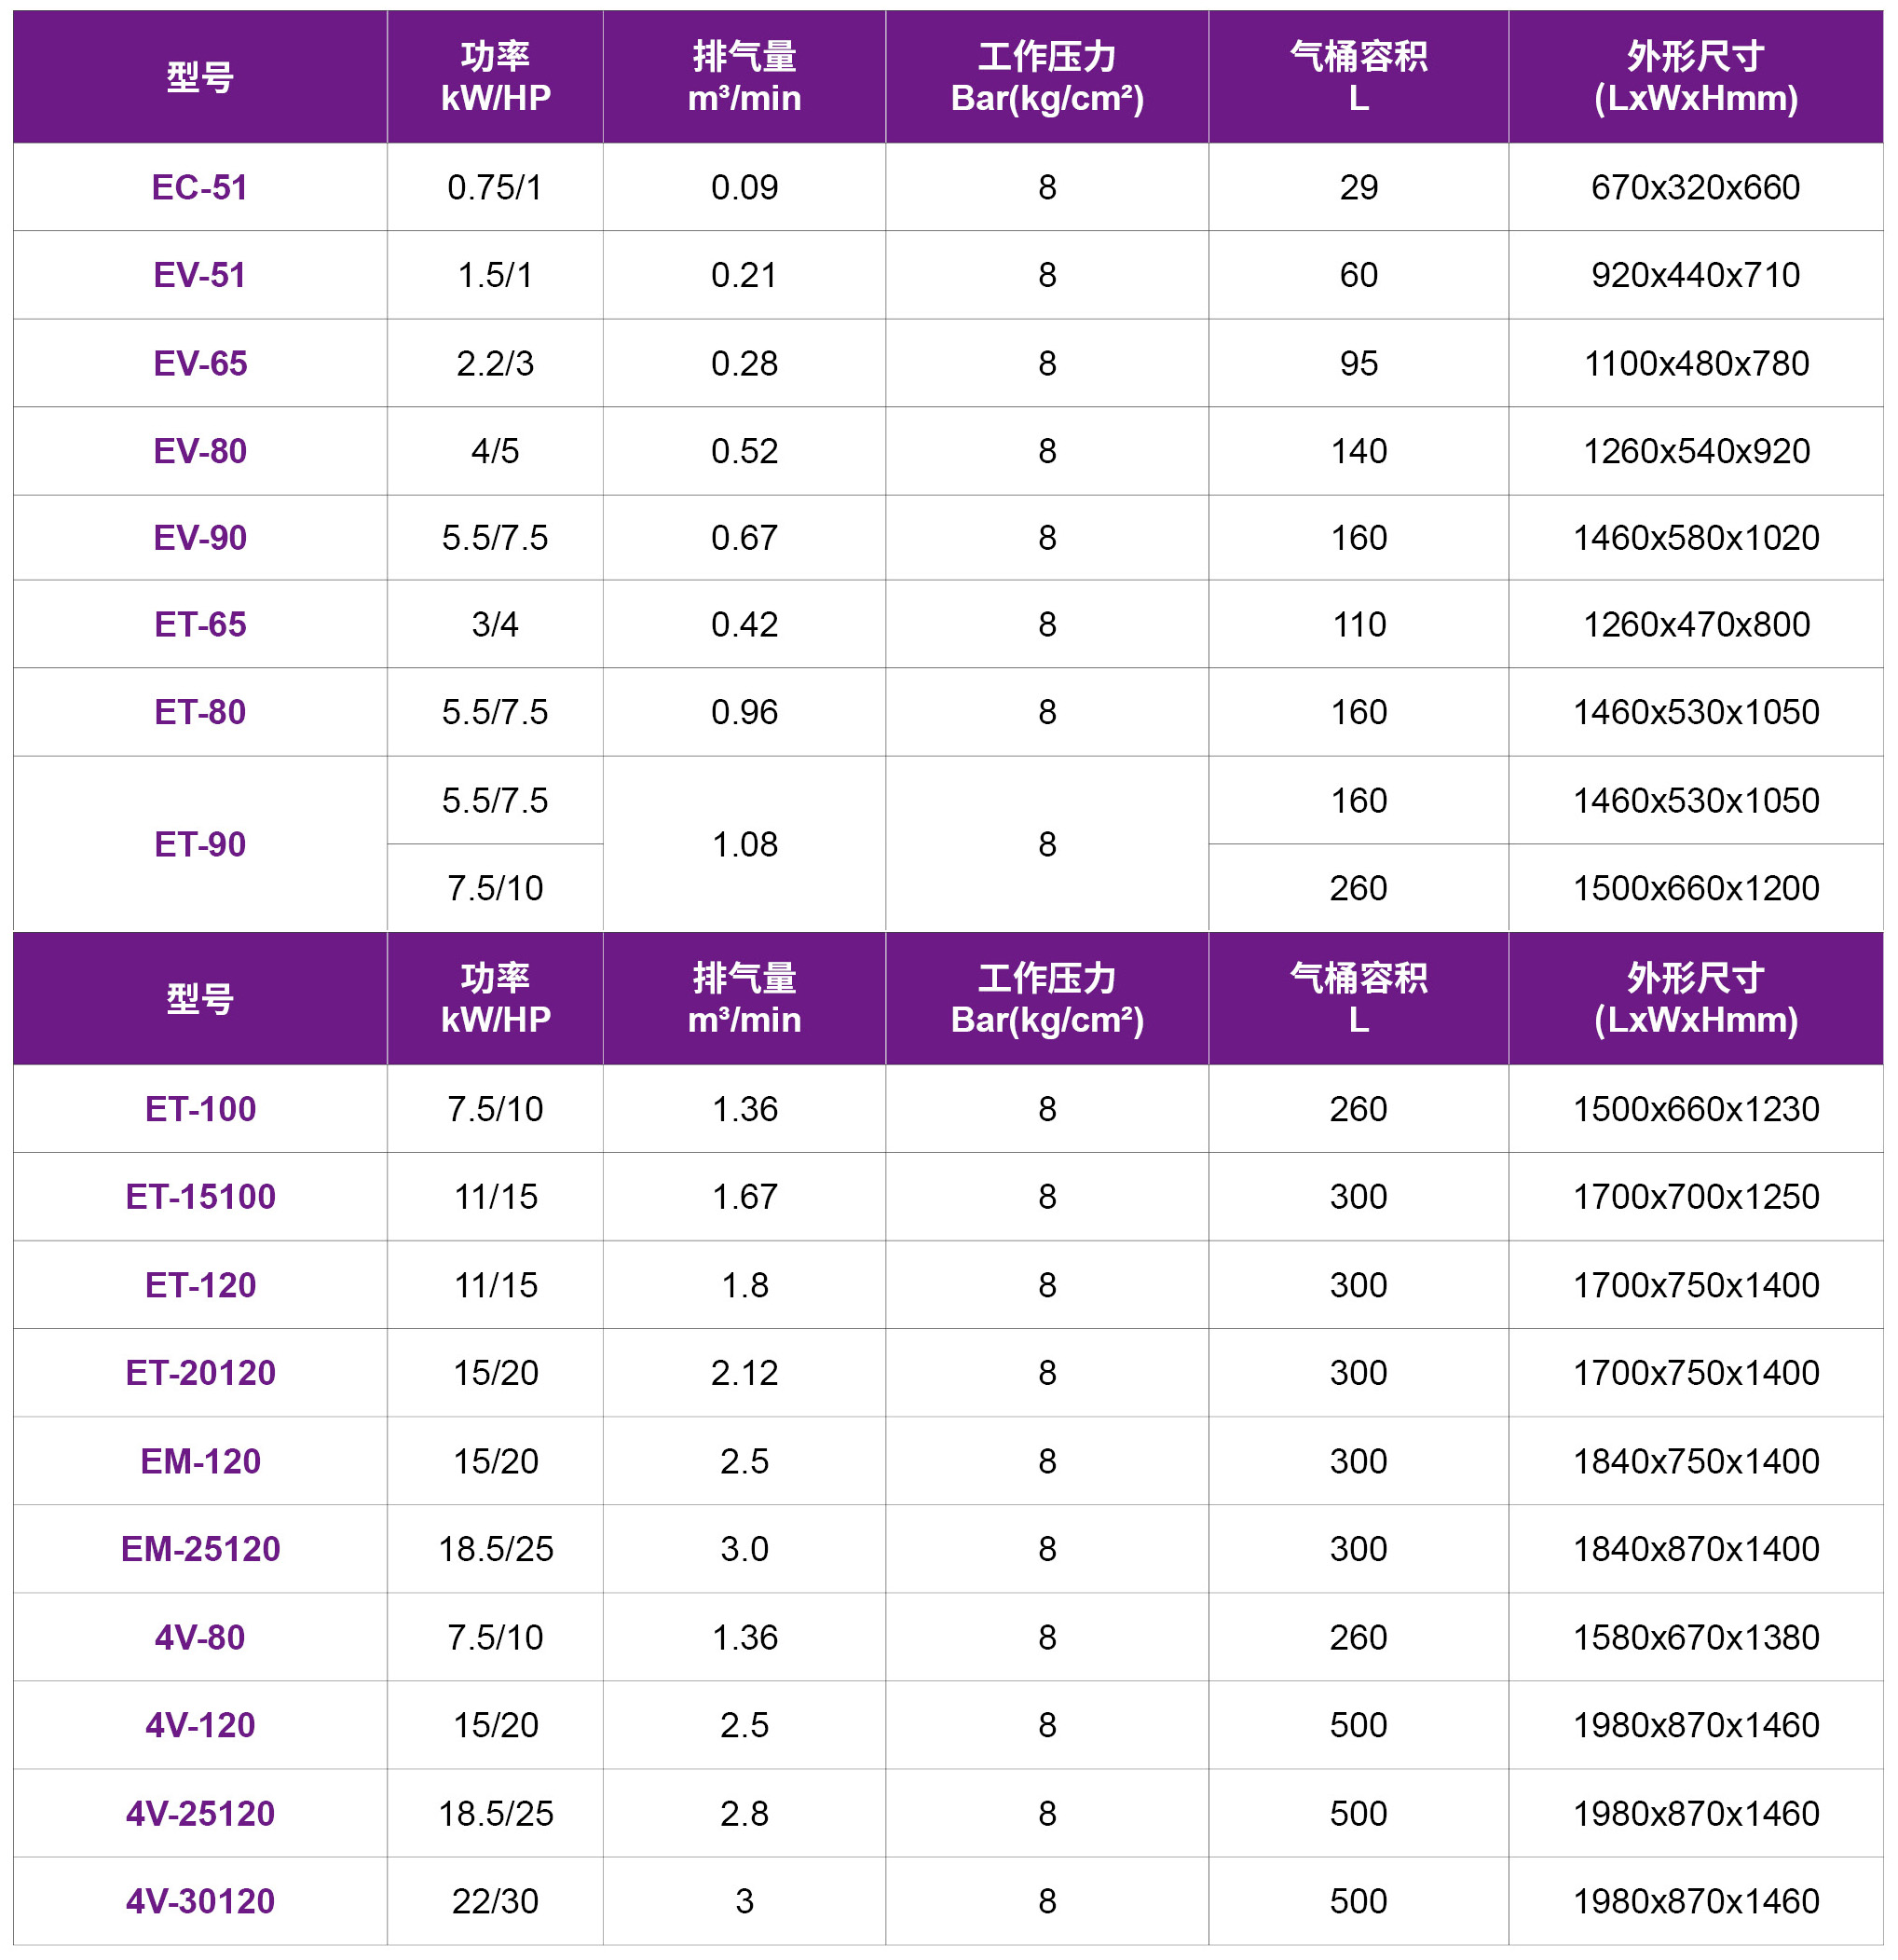
Task: Click the lower 外形尺寸 header cell
Action: [1695, 998]
